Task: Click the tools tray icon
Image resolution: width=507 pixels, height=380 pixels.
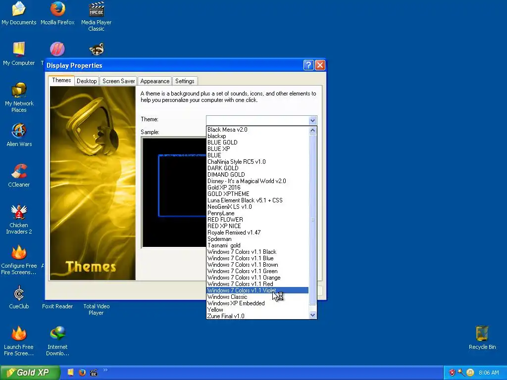Action: 461,373
